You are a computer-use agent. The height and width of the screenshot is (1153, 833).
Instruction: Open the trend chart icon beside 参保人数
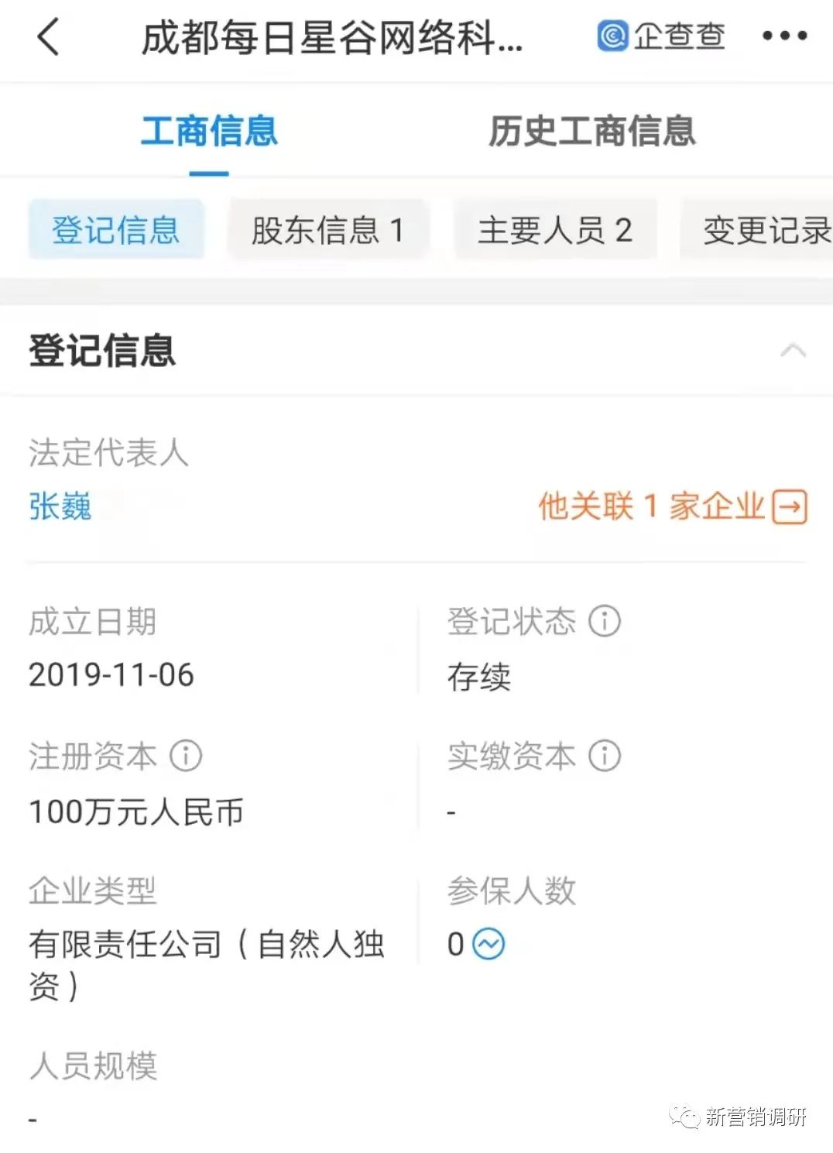point(488,944)
